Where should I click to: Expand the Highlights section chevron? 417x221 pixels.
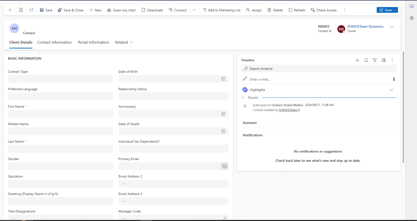[391, 90]
